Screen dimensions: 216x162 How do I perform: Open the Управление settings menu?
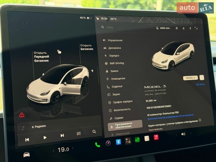pos(113,40)
